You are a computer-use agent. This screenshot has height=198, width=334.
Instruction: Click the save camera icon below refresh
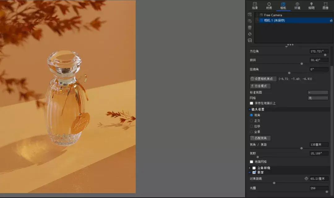[x=250, y=40]
